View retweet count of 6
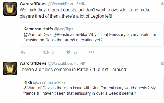The width and height of the screenshot is (164, 103). pyautogui.click(x=52, y=52)
